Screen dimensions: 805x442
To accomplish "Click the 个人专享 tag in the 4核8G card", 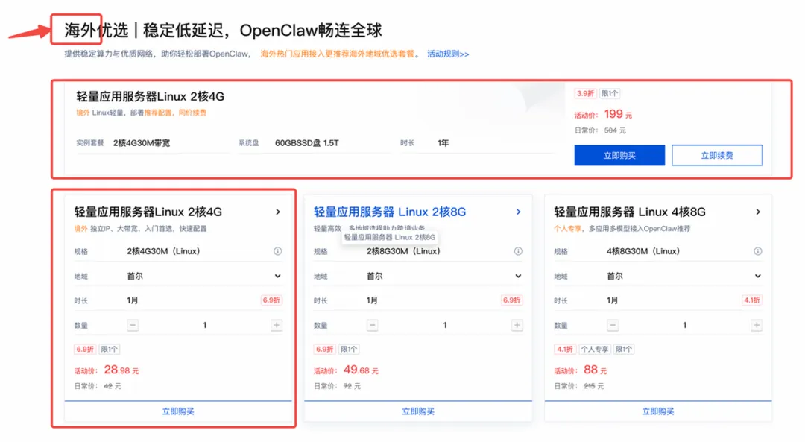I will [x=595, y=349].
